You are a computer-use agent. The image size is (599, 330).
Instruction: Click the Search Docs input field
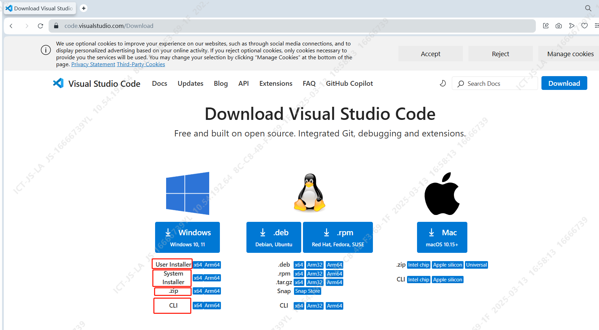pos(495,83)
